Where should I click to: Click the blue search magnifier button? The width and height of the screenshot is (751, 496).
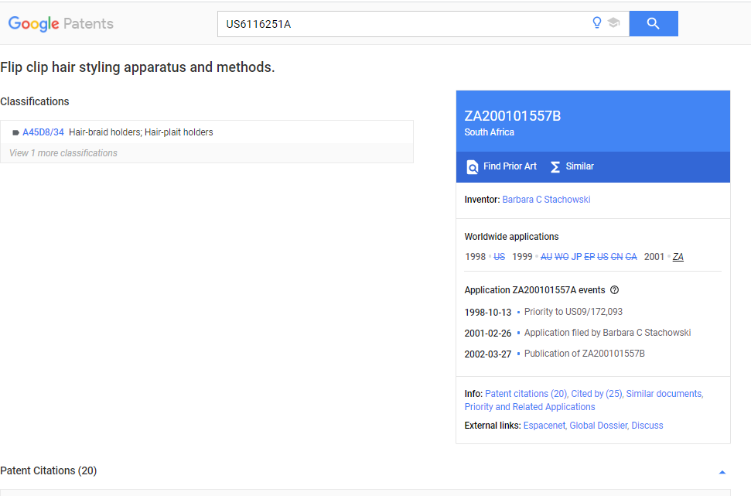point(654,23)
